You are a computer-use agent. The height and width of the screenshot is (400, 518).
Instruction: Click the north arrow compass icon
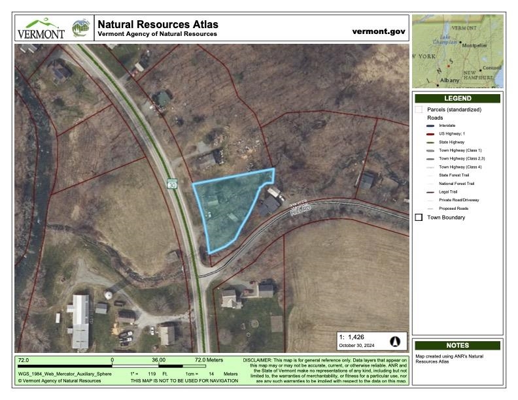395,341
